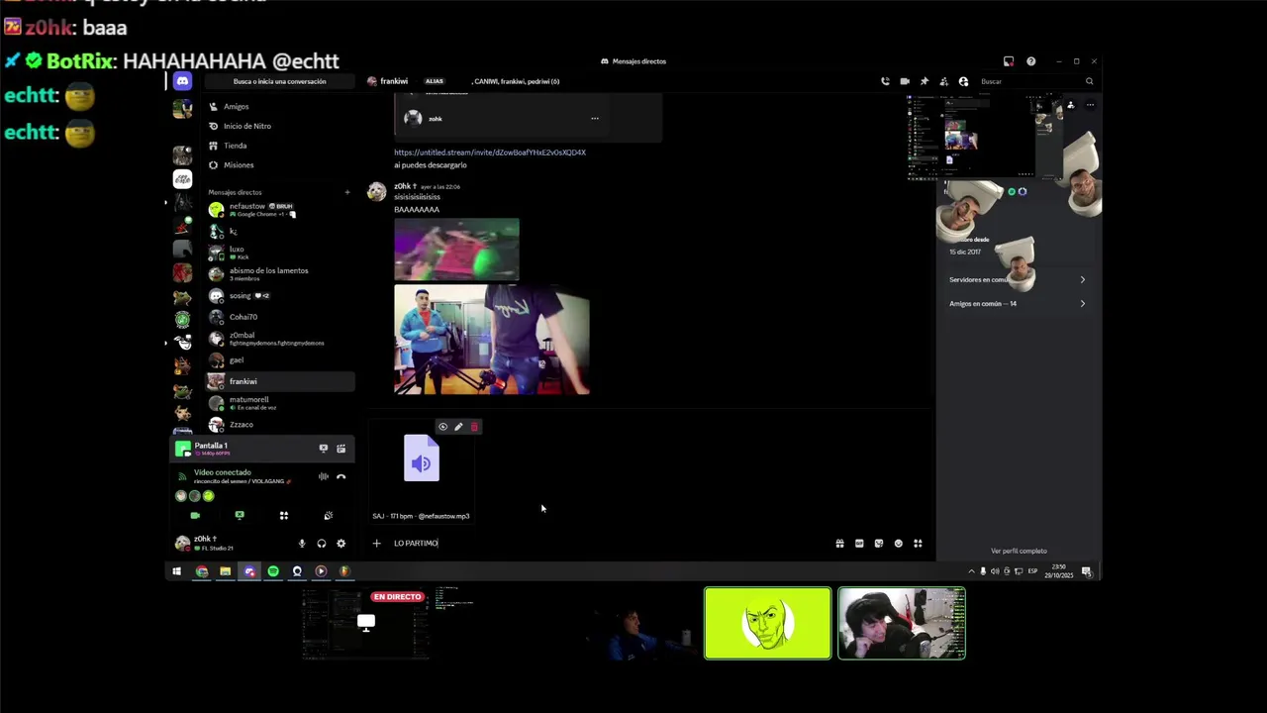Open conversation with z0mbal

click(280, 338)
